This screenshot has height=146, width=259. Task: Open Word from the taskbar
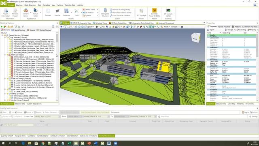pos(96,143)
